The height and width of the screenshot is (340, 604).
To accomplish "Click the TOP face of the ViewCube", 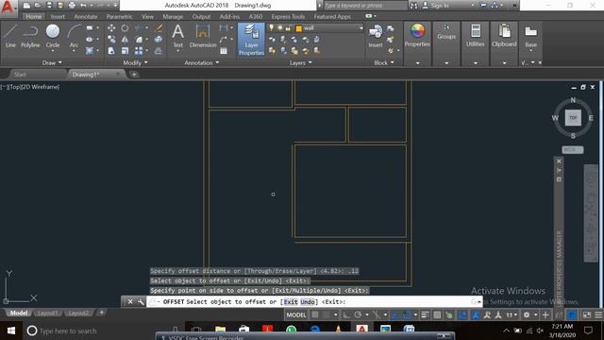I will [573, 117].
